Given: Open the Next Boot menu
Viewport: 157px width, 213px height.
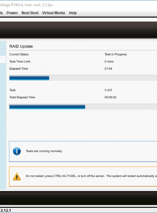Looking at the screenshot, I should coord(30,13).
